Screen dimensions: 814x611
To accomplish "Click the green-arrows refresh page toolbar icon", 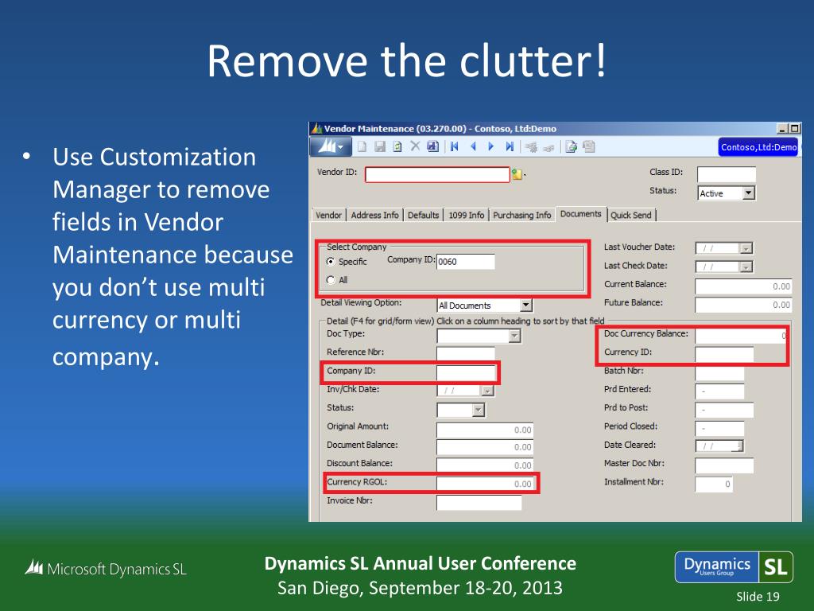I will (397, 147).
